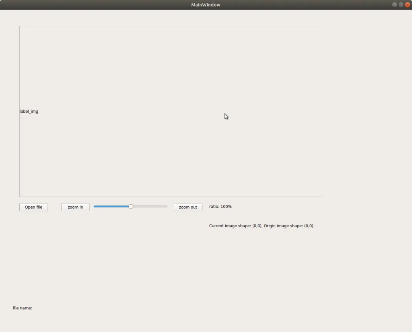Maximize the MainWindow window
Viewport: 412px width, 332px height.
point(401,5)
